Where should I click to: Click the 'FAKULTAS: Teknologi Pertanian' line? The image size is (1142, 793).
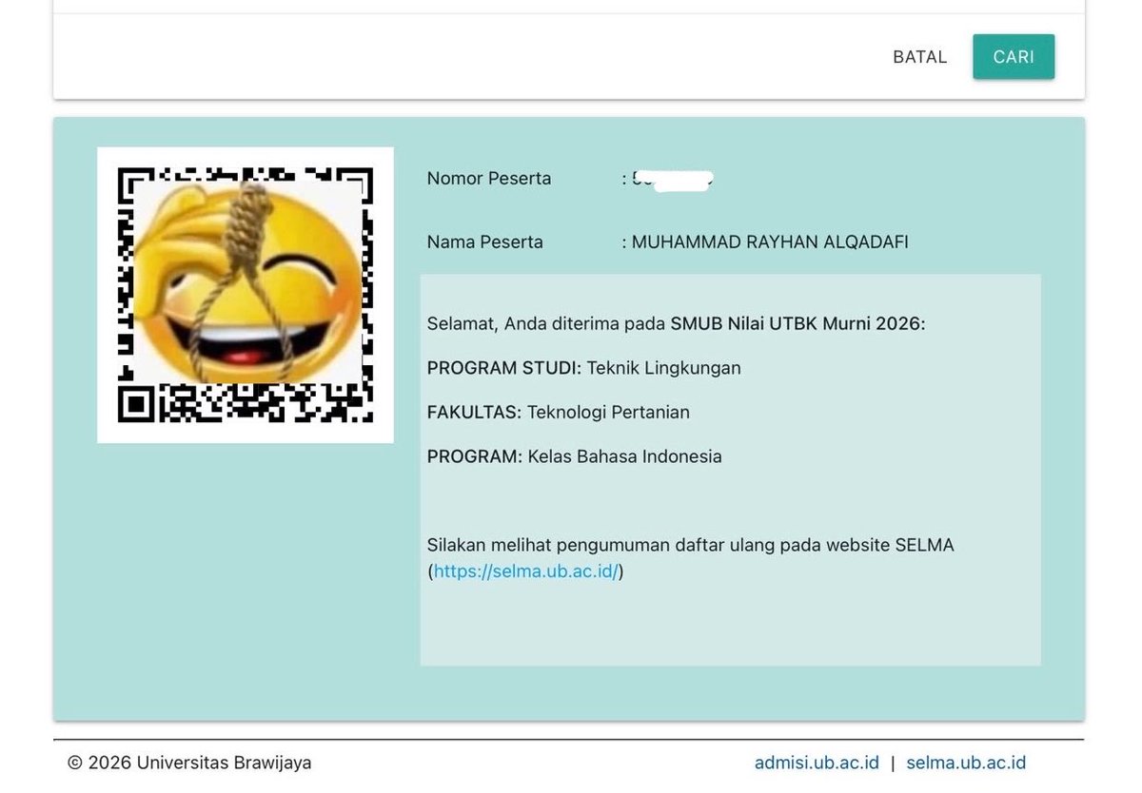[559, 412]
